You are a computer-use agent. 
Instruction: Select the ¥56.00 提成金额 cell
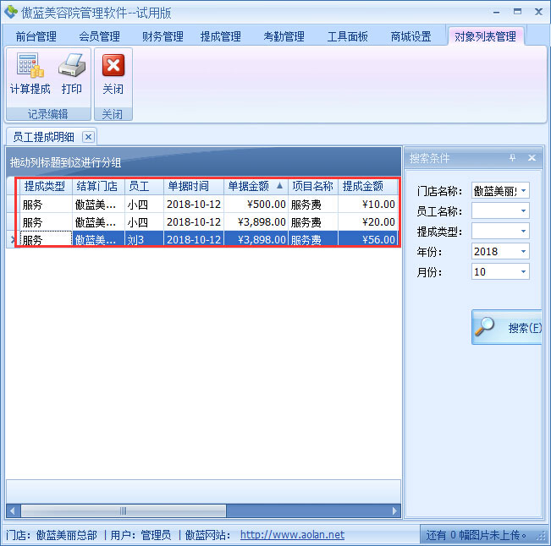click(368, 239)
